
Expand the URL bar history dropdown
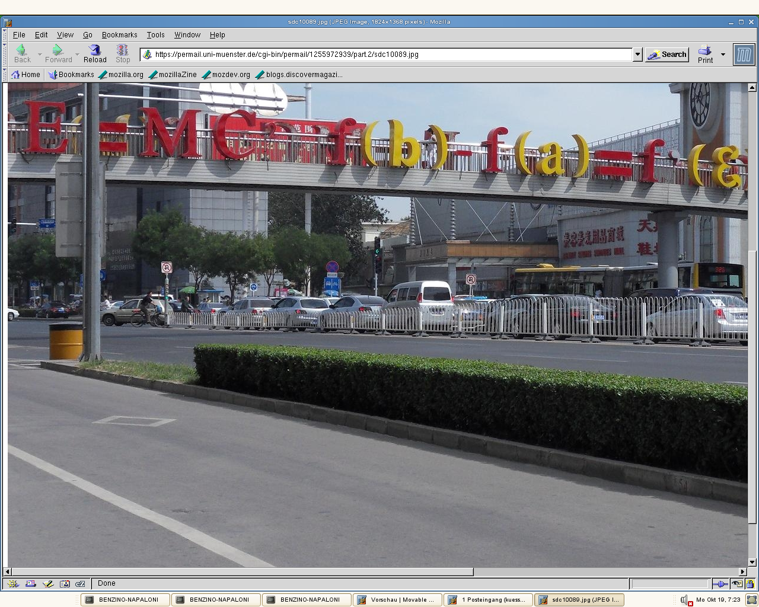[638, 55]
